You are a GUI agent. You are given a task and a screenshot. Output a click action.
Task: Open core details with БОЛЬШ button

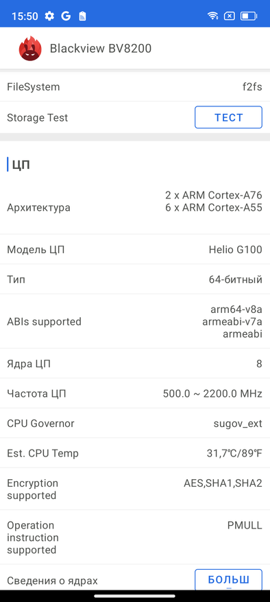tap(229, 579)
